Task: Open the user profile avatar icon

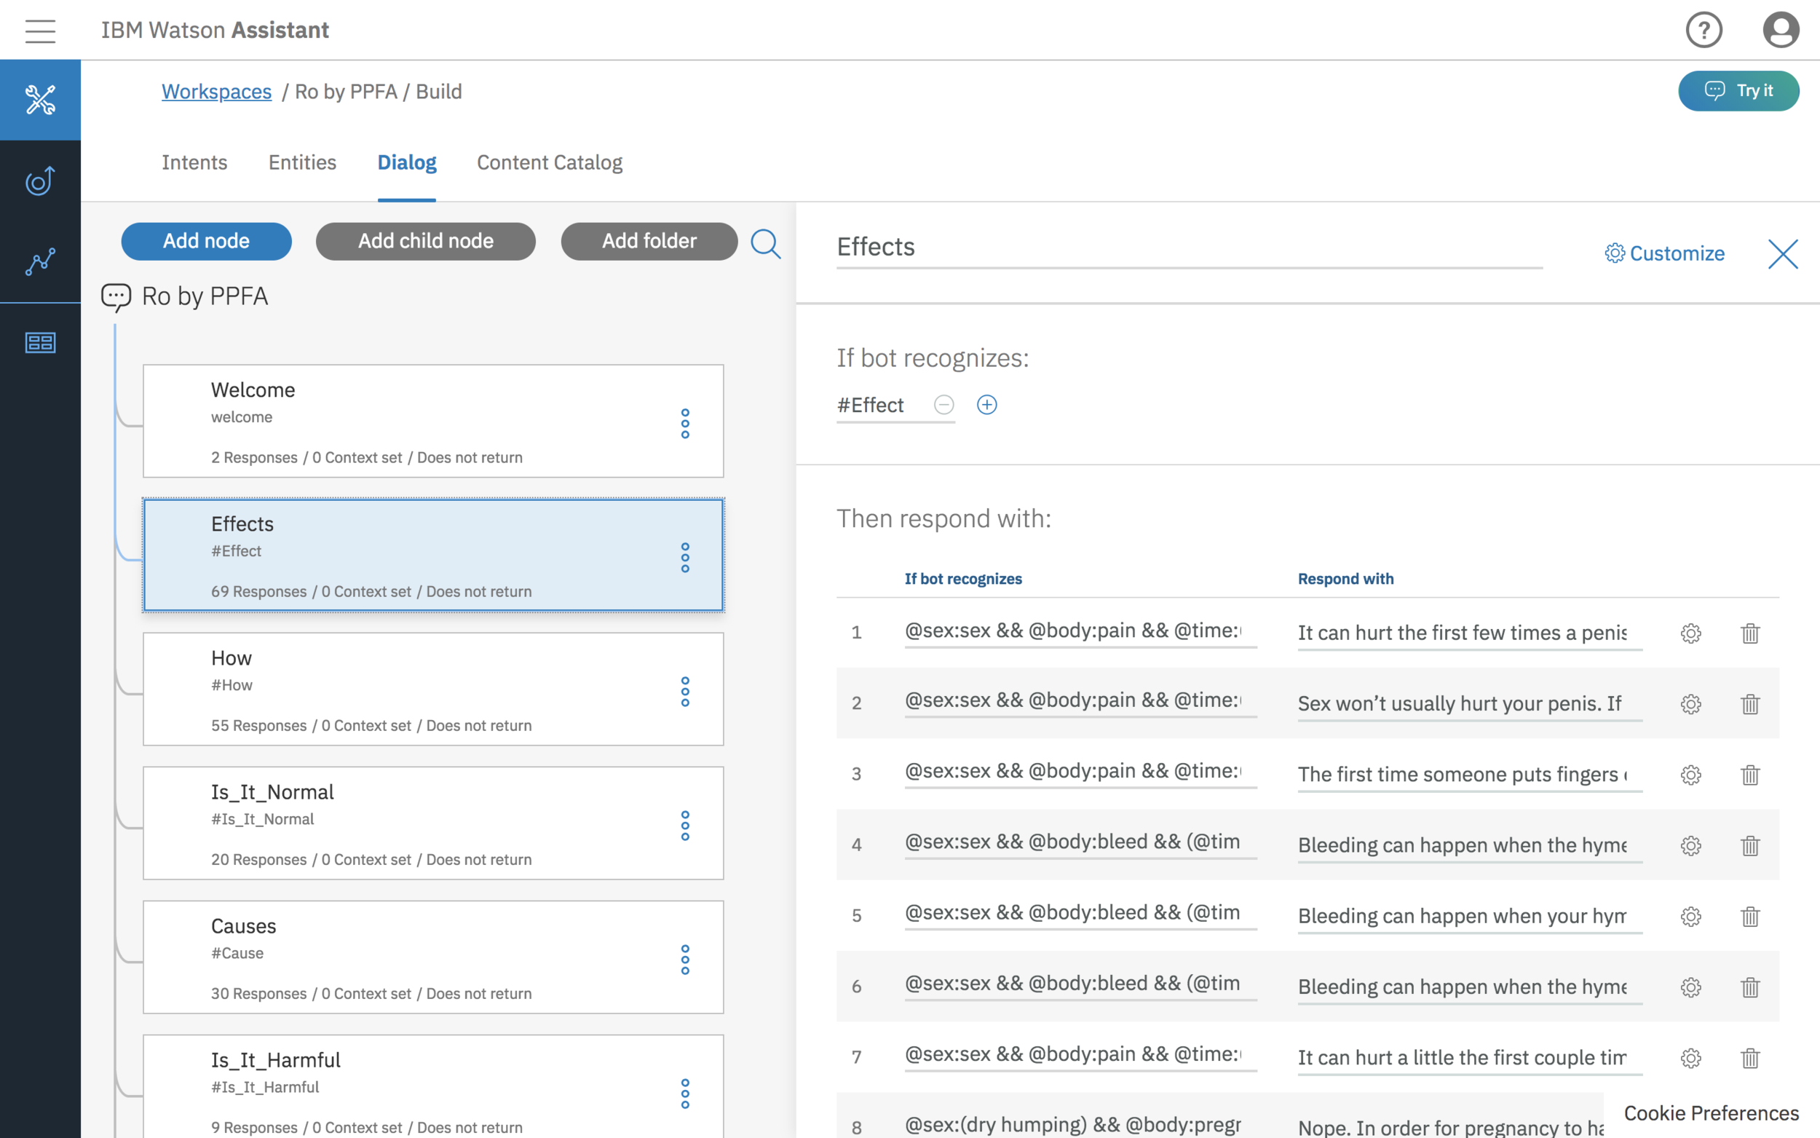Action: [1781, 29]
